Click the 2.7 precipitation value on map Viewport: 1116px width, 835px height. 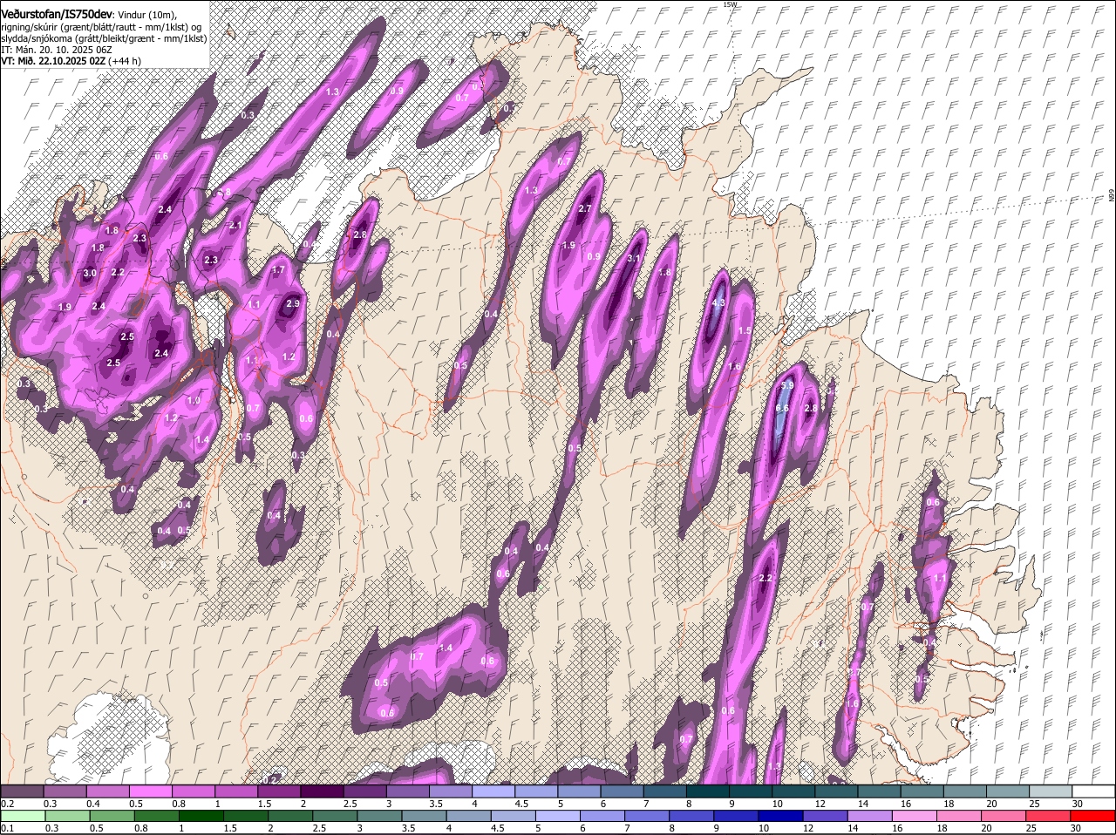tap(585, 208)
